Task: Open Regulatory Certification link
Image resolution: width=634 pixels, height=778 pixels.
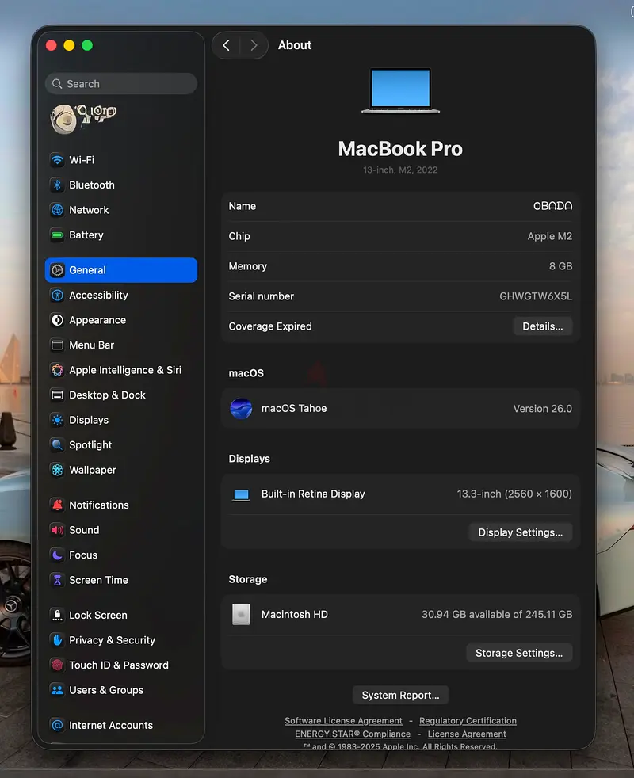Action: pos(468,720)
